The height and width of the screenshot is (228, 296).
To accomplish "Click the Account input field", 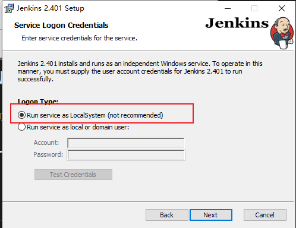I will tap(126, 143).
